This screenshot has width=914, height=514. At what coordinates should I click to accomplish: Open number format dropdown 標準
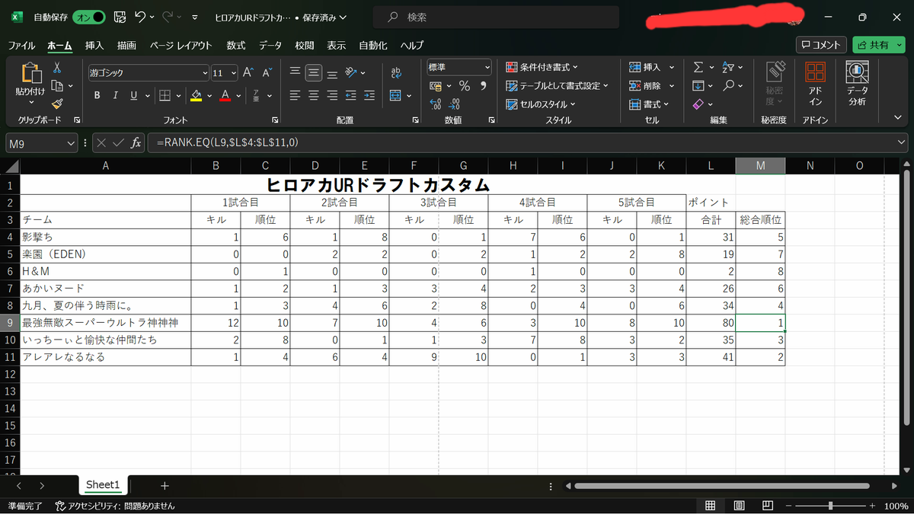pos(487,68)
